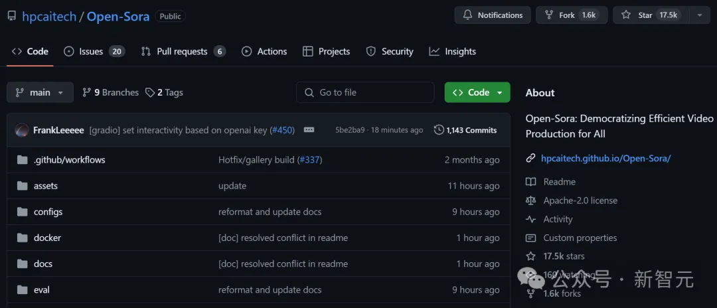Click FrankLeeeee's avatar image
Image resolution: width=717 pixels, height=308 pixels.
coord(21,130)
